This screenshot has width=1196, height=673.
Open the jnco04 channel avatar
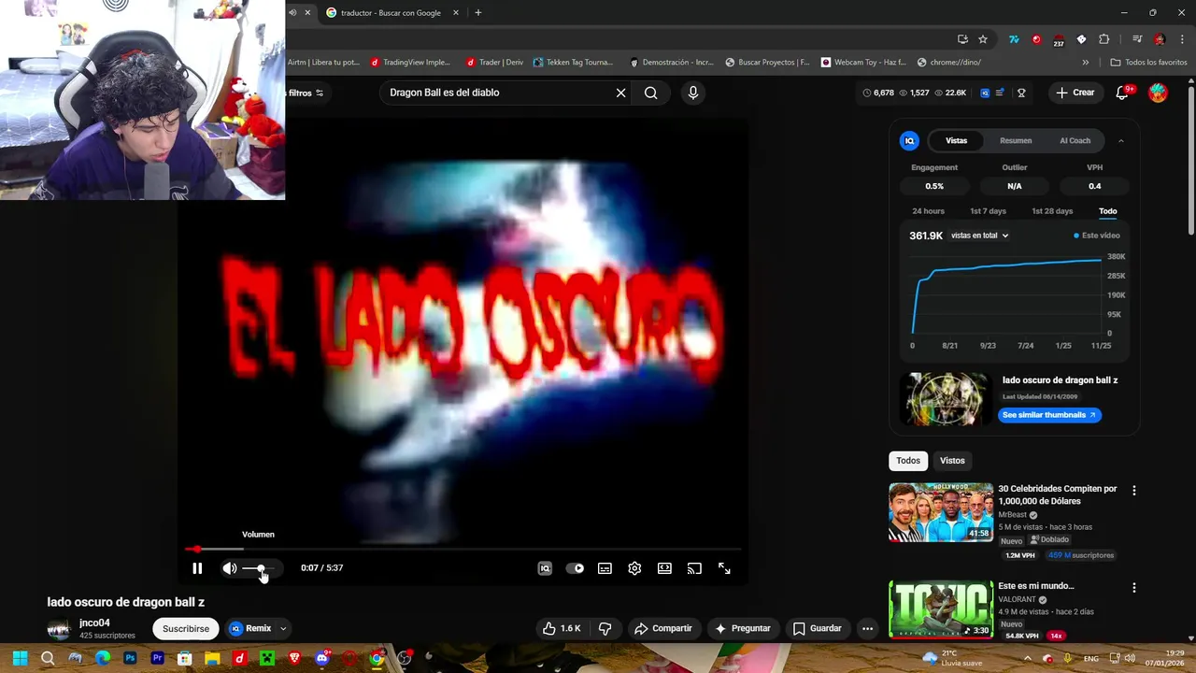click(x=59, y=629)
